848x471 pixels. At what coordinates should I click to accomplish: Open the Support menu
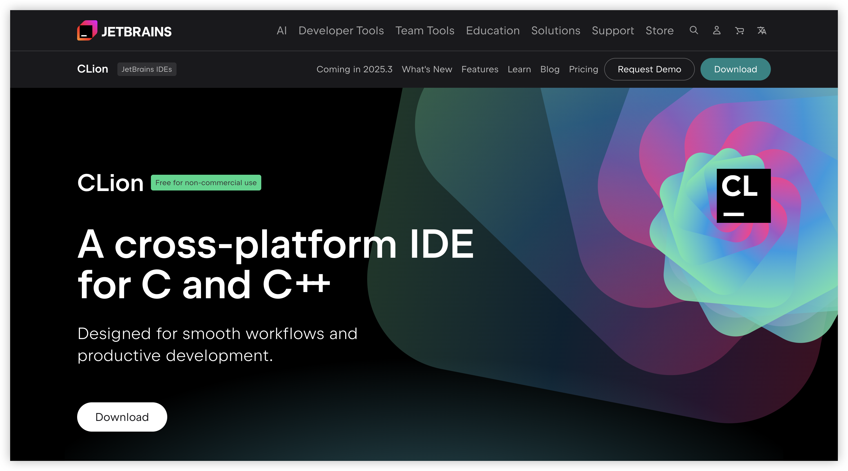point(613,31)
